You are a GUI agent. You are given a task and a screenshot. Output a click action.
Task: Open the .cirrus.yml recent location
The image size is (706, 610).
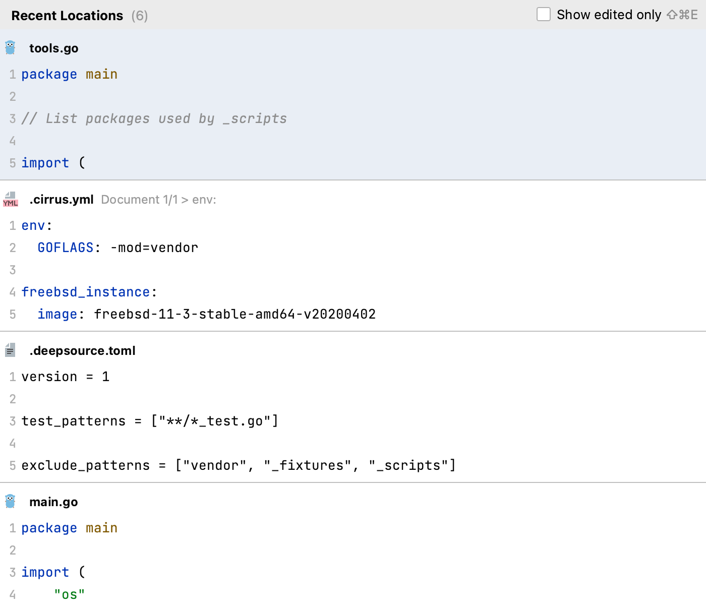pyautogui.click(x=62, y=200)
